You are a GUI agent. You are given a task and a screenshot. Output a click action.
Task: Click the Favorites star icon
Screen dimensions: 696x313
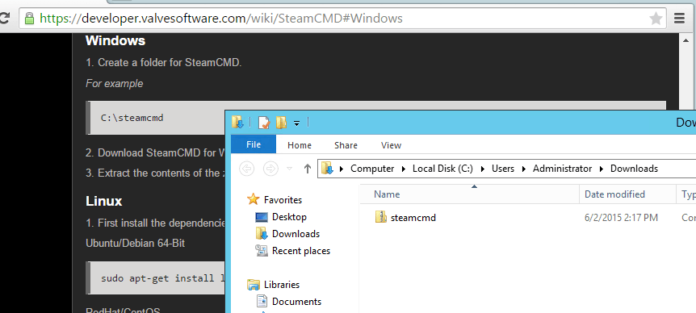pyautogui.click(x=253, y=199)
